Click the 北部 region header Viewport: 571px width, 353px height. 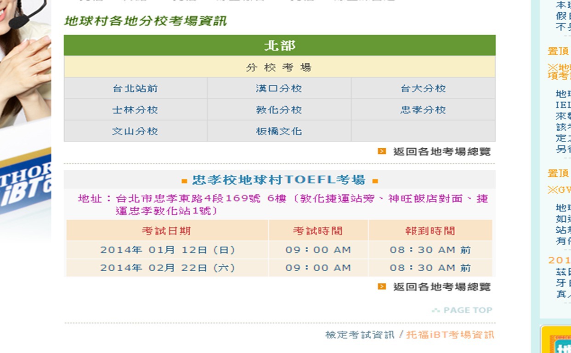click(280, 45)
